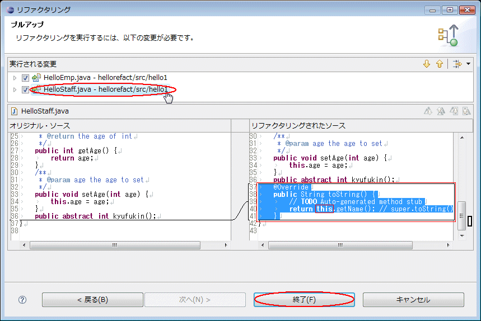Click the first compare viewer toolbar icon

click(x=428, y=111)
